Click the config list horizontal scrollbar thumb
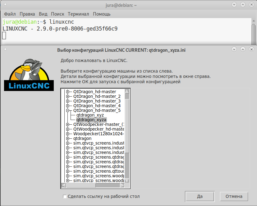 coord(81,185)
